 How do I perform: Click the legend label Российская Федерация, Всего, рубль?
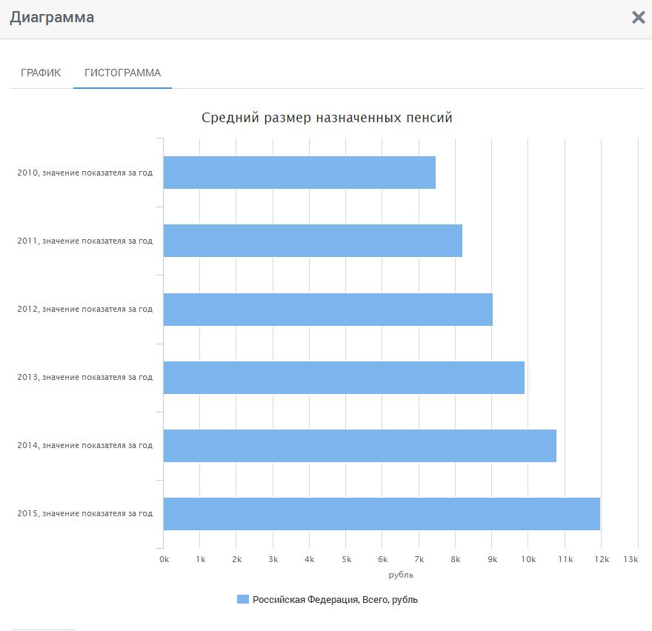coord(335,599)
